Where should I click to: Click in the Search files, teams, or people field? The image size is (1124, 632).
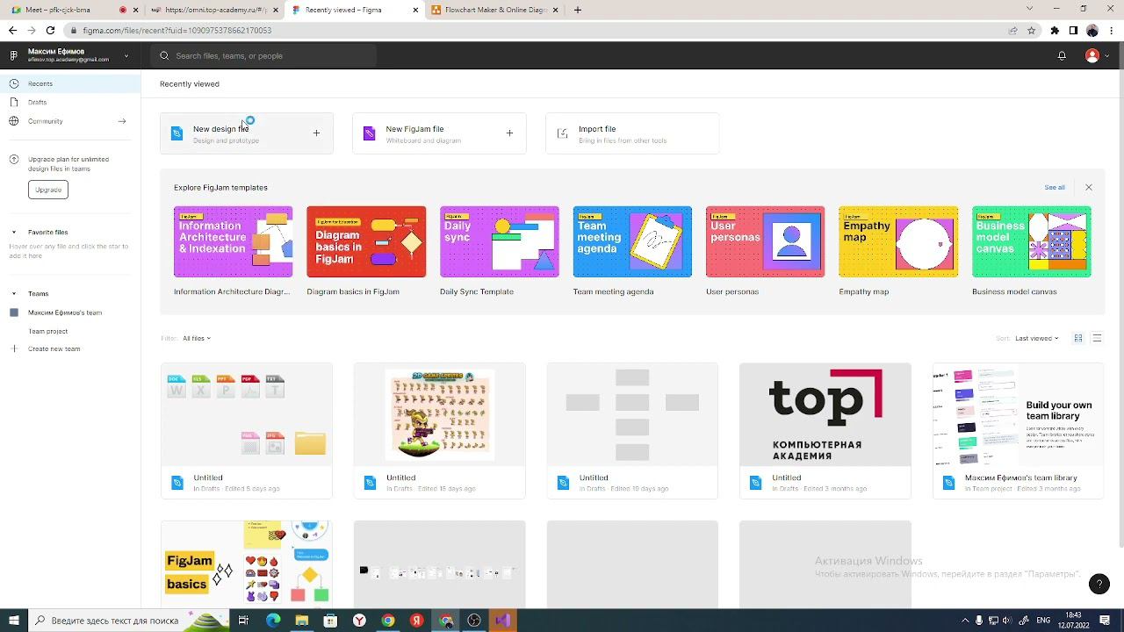click(x=263, y=55)
